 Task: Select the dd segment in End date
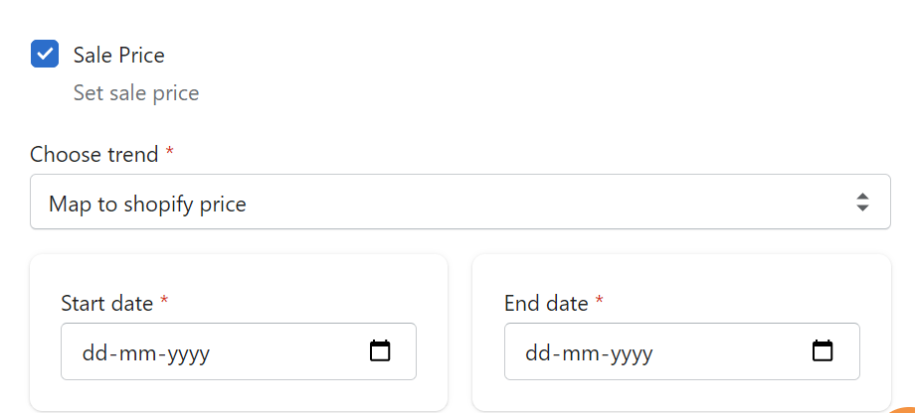tap(537, 353)
